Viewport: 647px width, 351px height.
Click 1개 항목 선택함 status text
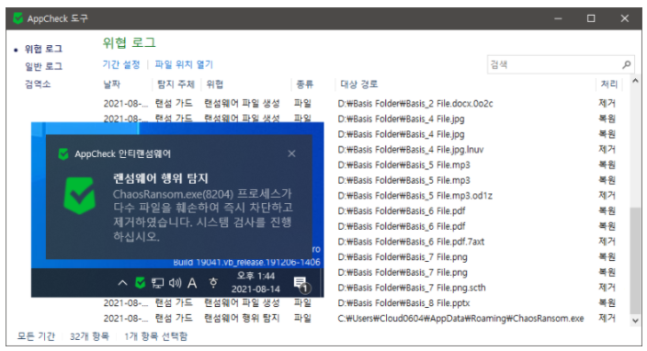coord(156,336)
